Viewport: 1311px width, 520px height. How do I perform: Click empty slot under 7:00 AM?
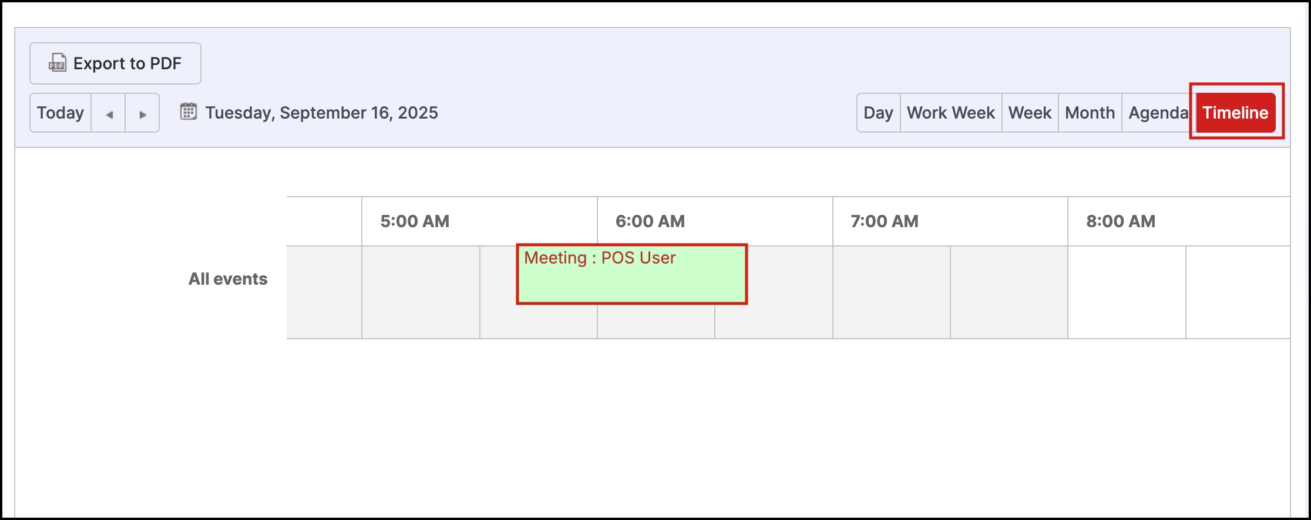pyautogui.click(x=891, y=292)
